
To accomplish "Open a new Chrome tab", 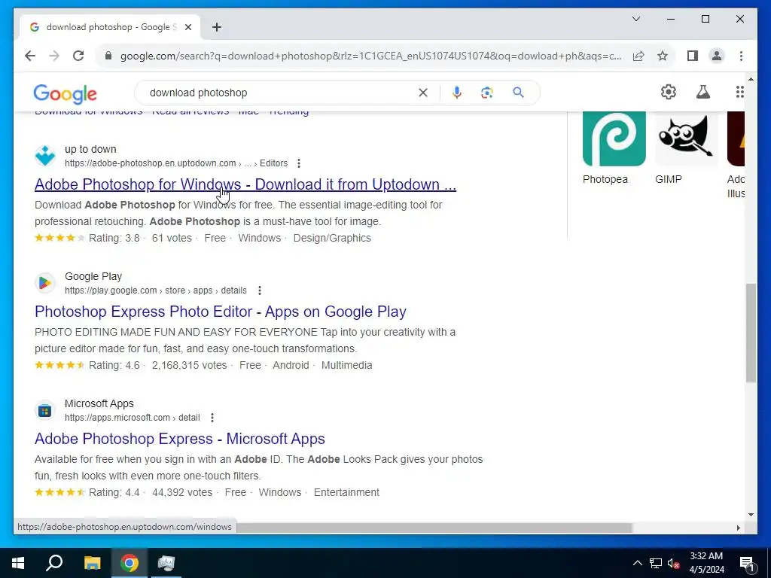I will point(217,27).
